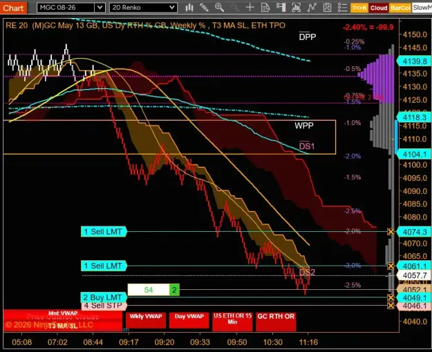Cancel the Buy LMT order at 4049.1
The width and height of the screenshot is (432, 352).
(391, 297)
